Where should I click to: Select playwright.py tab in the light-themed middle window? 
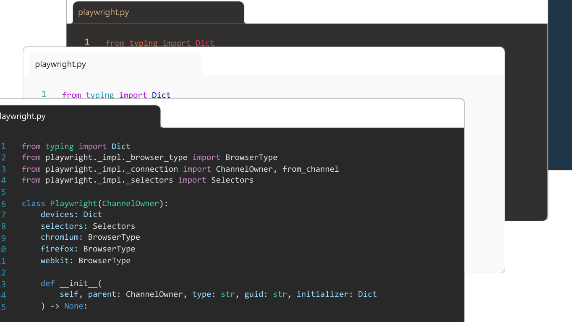[60, 64]
